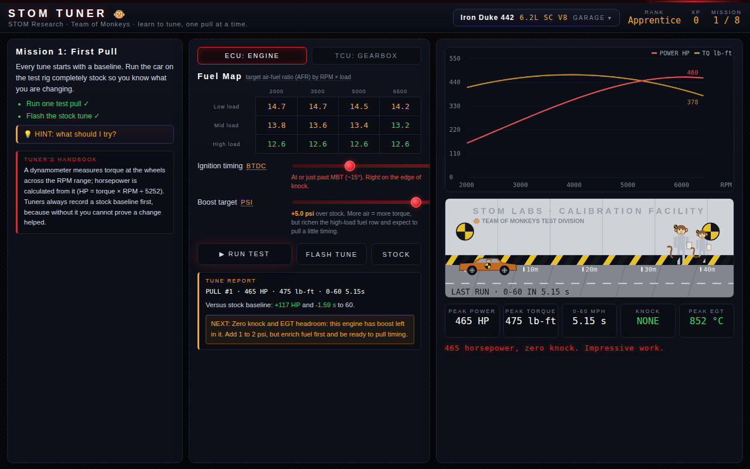The width and height of the screenshot is (750, 469).
Task: Select High load 3500 RPM cell 12.6
Action: coord(318,144)
